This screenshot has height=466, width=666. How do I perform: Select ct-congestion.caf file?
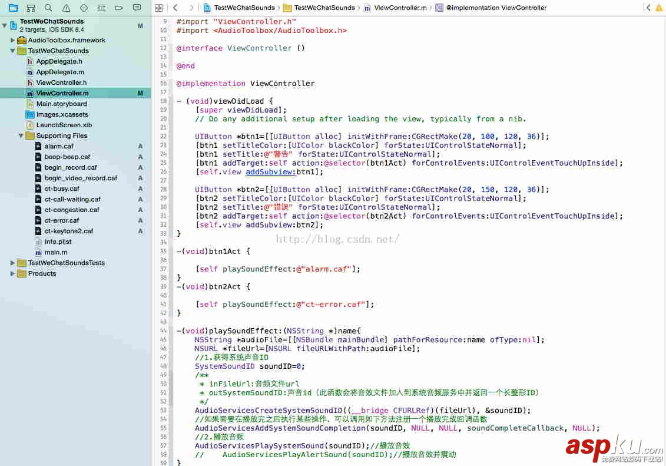[71, 210]
